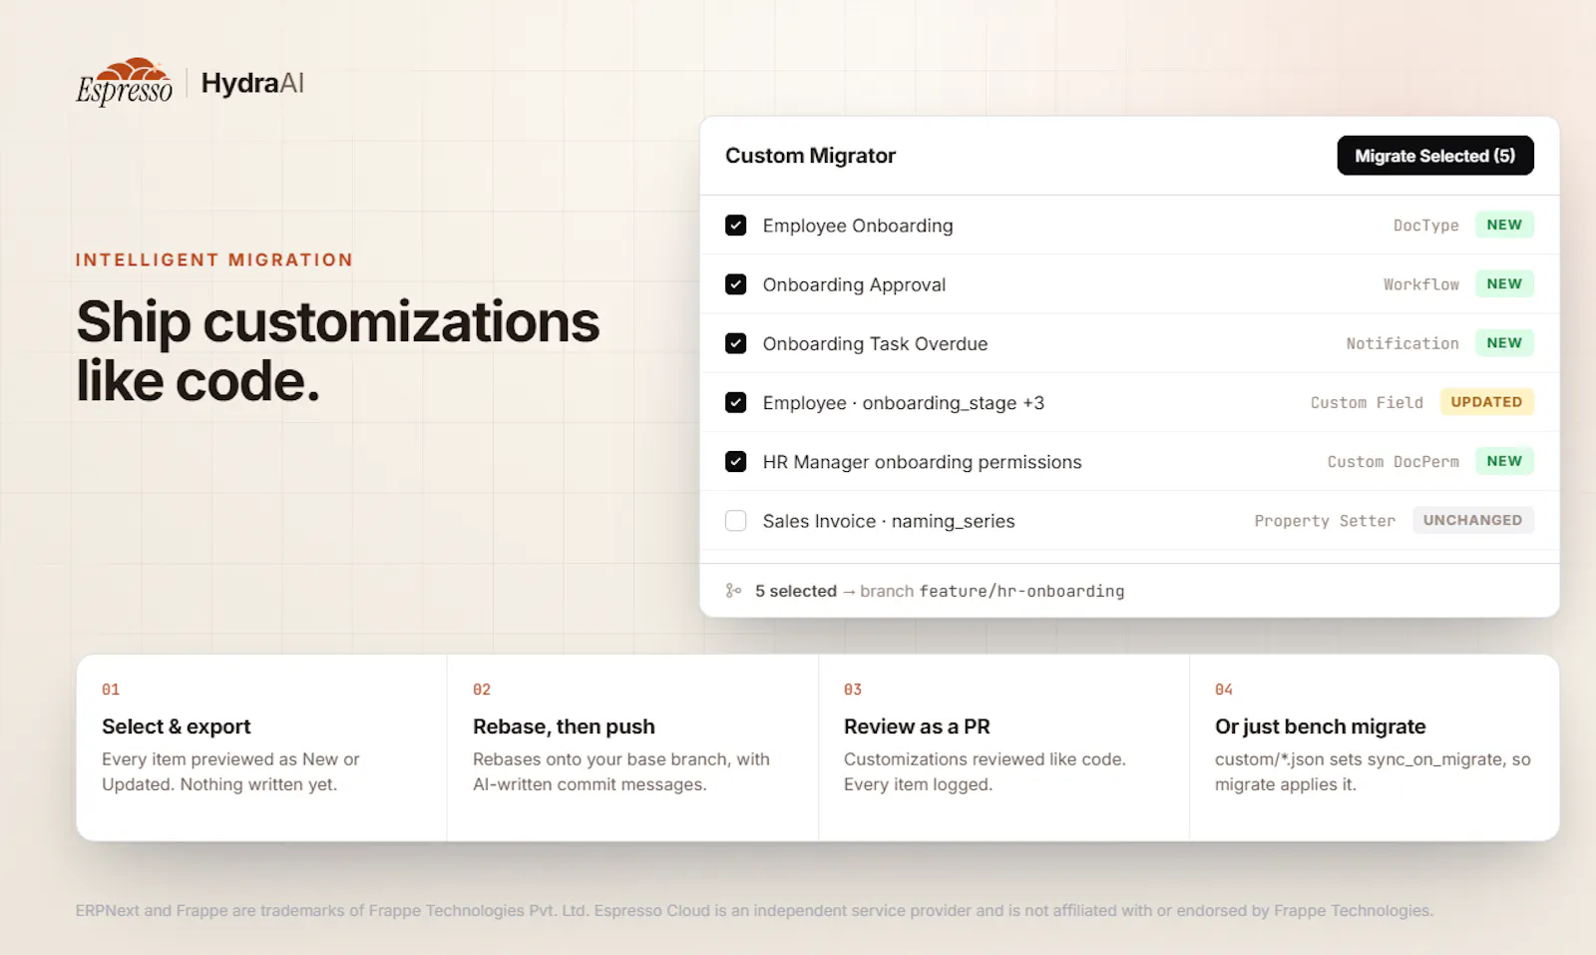Select the Employee Onboarding row label
1596x955 pixels.
pyautogui.click(x=858, y=226)
